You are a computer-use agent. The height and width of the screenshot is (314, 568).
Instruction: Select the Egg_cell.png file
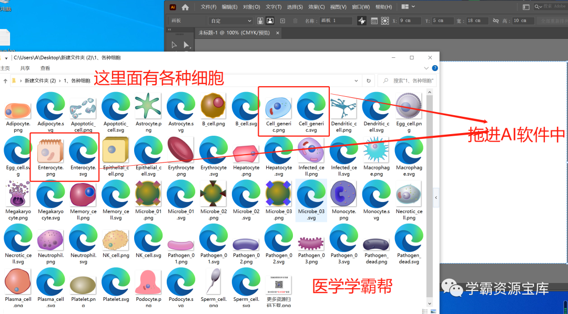tap(409, 113)
